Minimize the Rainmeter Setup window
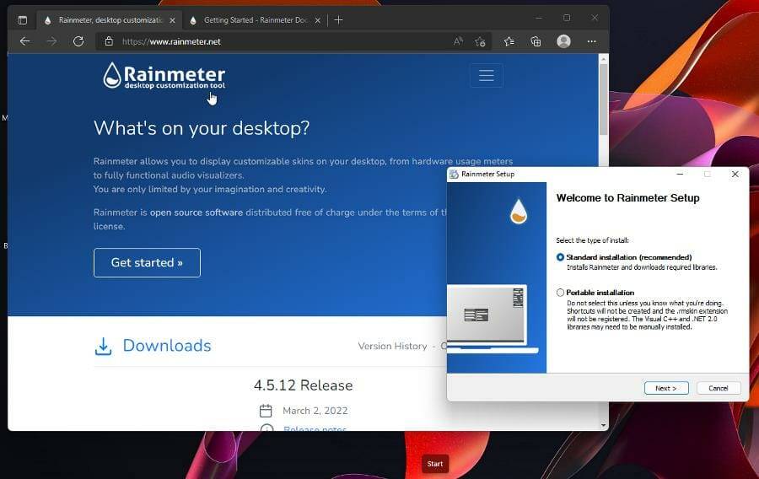 tap(680, 175)
